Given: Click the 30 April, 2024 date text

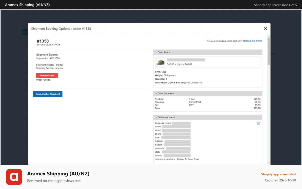Looking at the screenshot, I should pyautogui.click(x=49, y=45).
